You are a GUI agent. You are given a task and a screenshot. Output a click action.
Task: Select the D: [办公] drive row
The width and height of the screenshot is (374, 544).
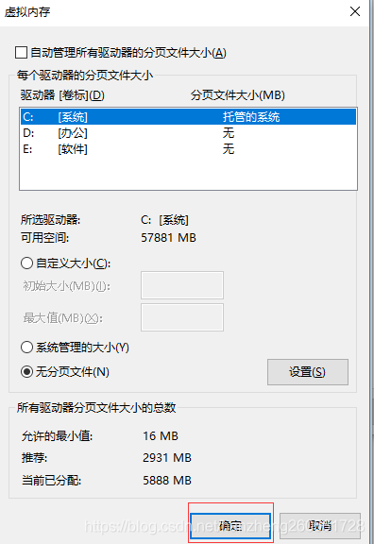point(188,133)
